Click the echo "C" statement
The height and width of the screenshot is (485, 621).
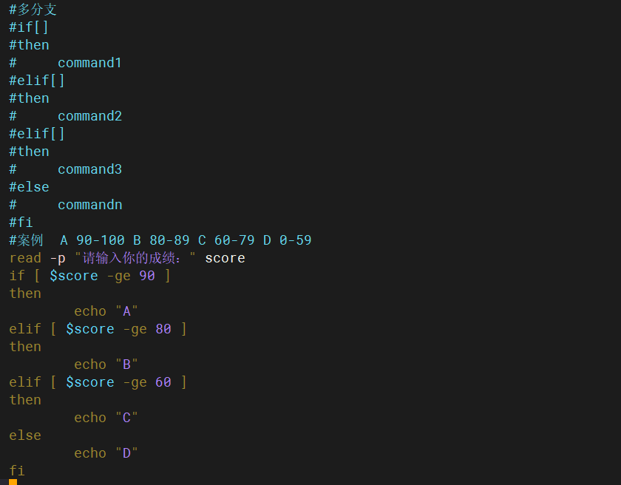click(106, 418)
